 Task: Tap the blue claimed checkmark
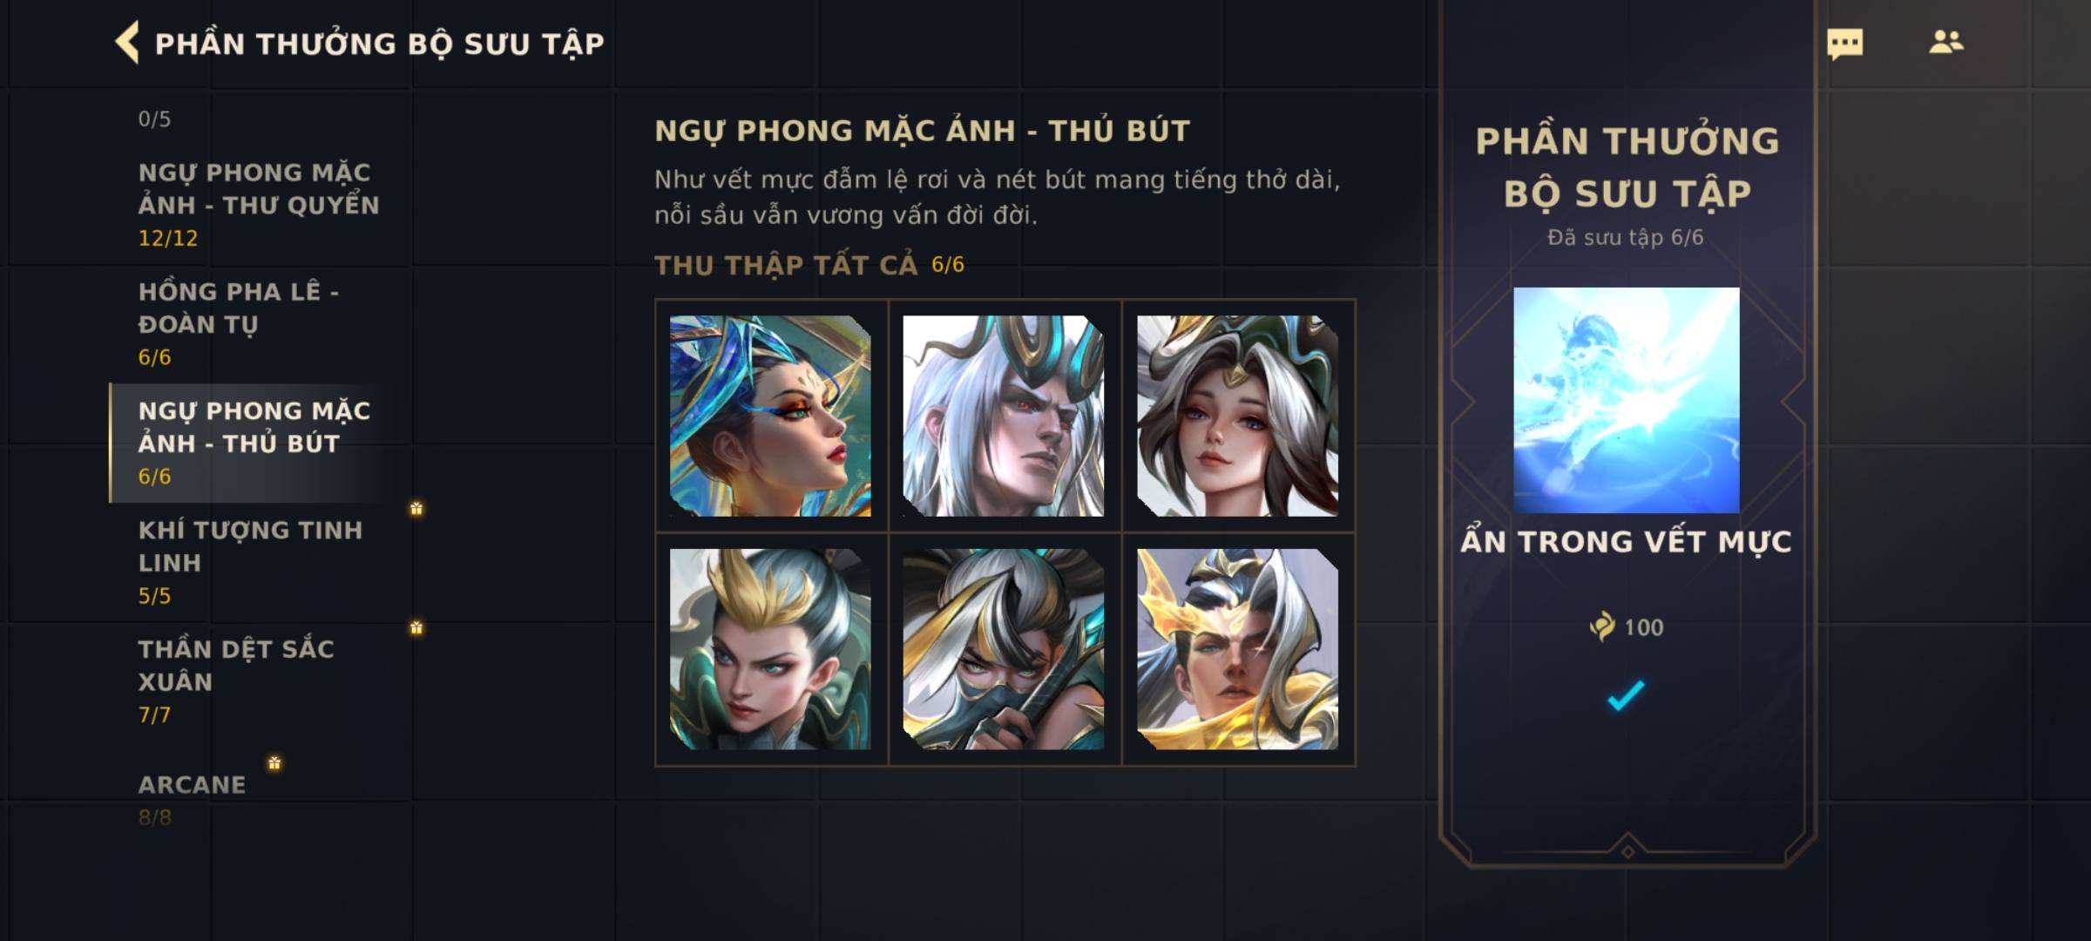pos(1626,695)
